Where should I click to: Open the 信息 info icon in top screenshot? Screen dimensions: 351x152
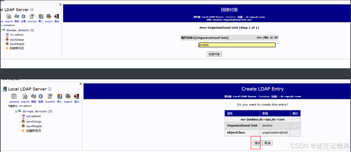tap(23, 16)
